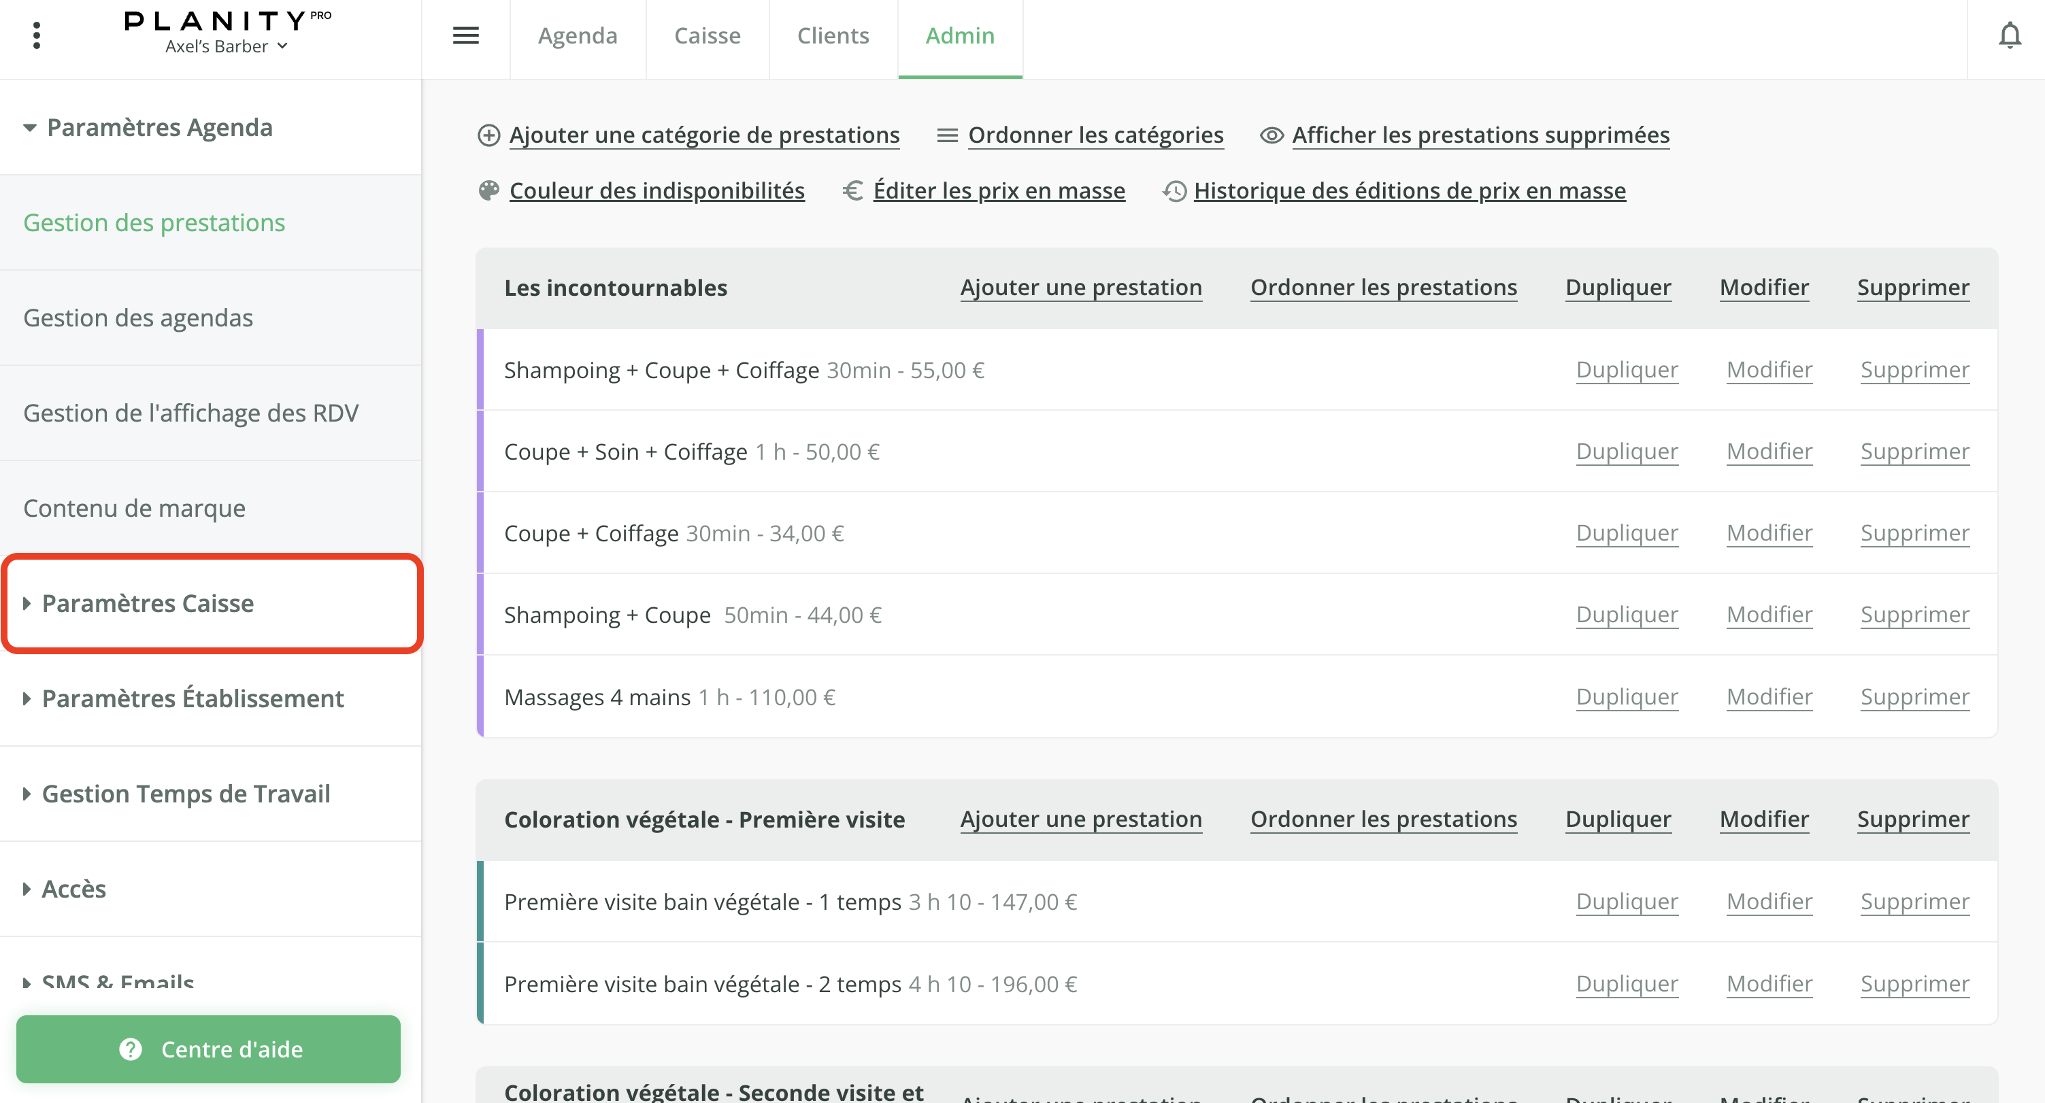Click the euro icon for mass price editing
Screen dimensions: 2045x1103
tap(852, 190)
